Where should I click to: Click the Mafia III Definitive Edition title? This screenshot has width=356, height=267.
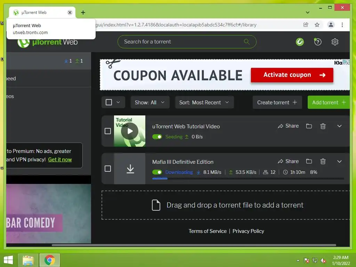click(183, 162)
